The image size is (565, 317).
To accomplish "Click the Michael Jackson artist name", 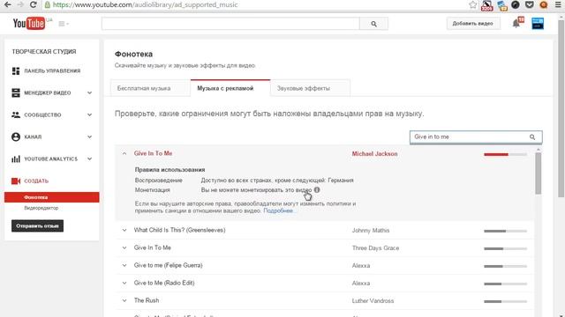I will click(374, 154).
